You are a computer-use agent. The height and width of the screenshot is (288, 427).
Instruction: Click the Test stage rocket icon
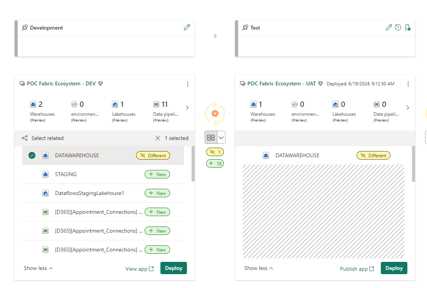245,28
